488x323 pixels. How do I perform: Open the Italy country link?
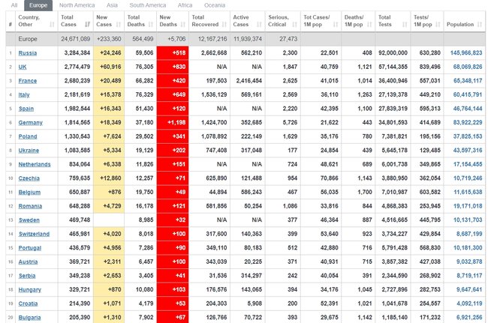24,95
